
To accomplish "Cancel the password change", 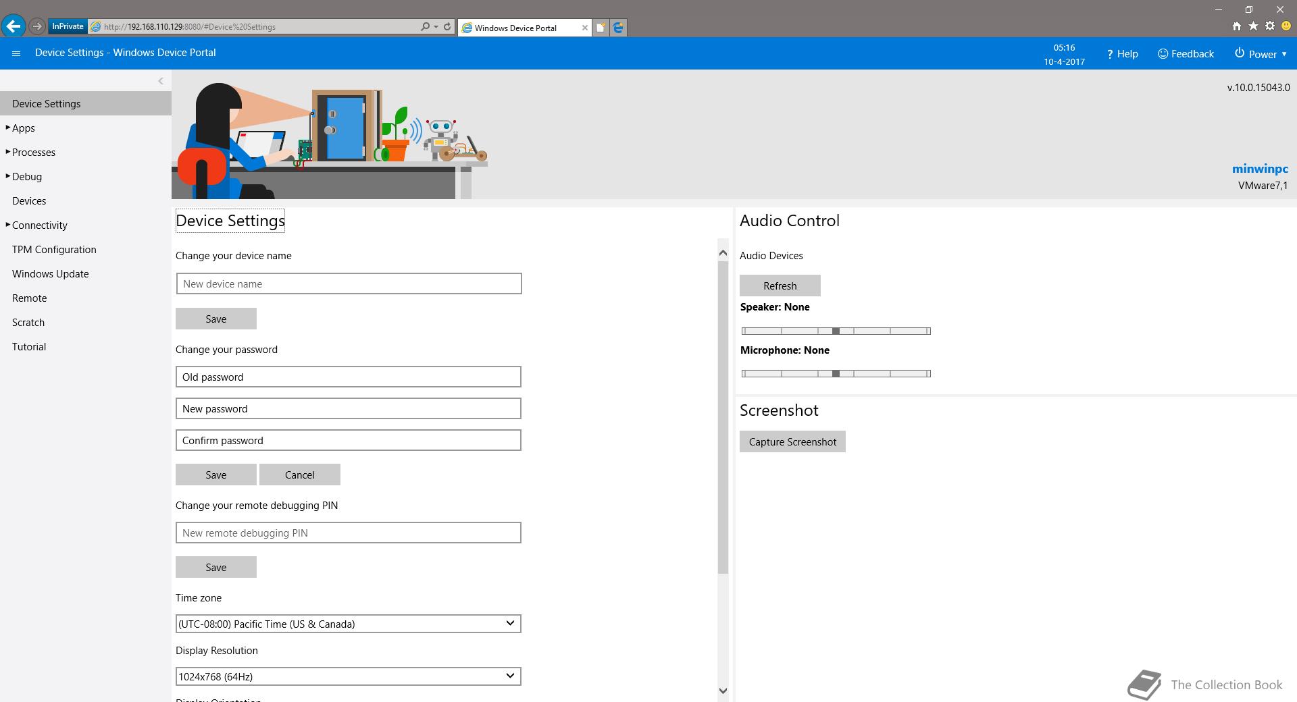I will point(300,475).
